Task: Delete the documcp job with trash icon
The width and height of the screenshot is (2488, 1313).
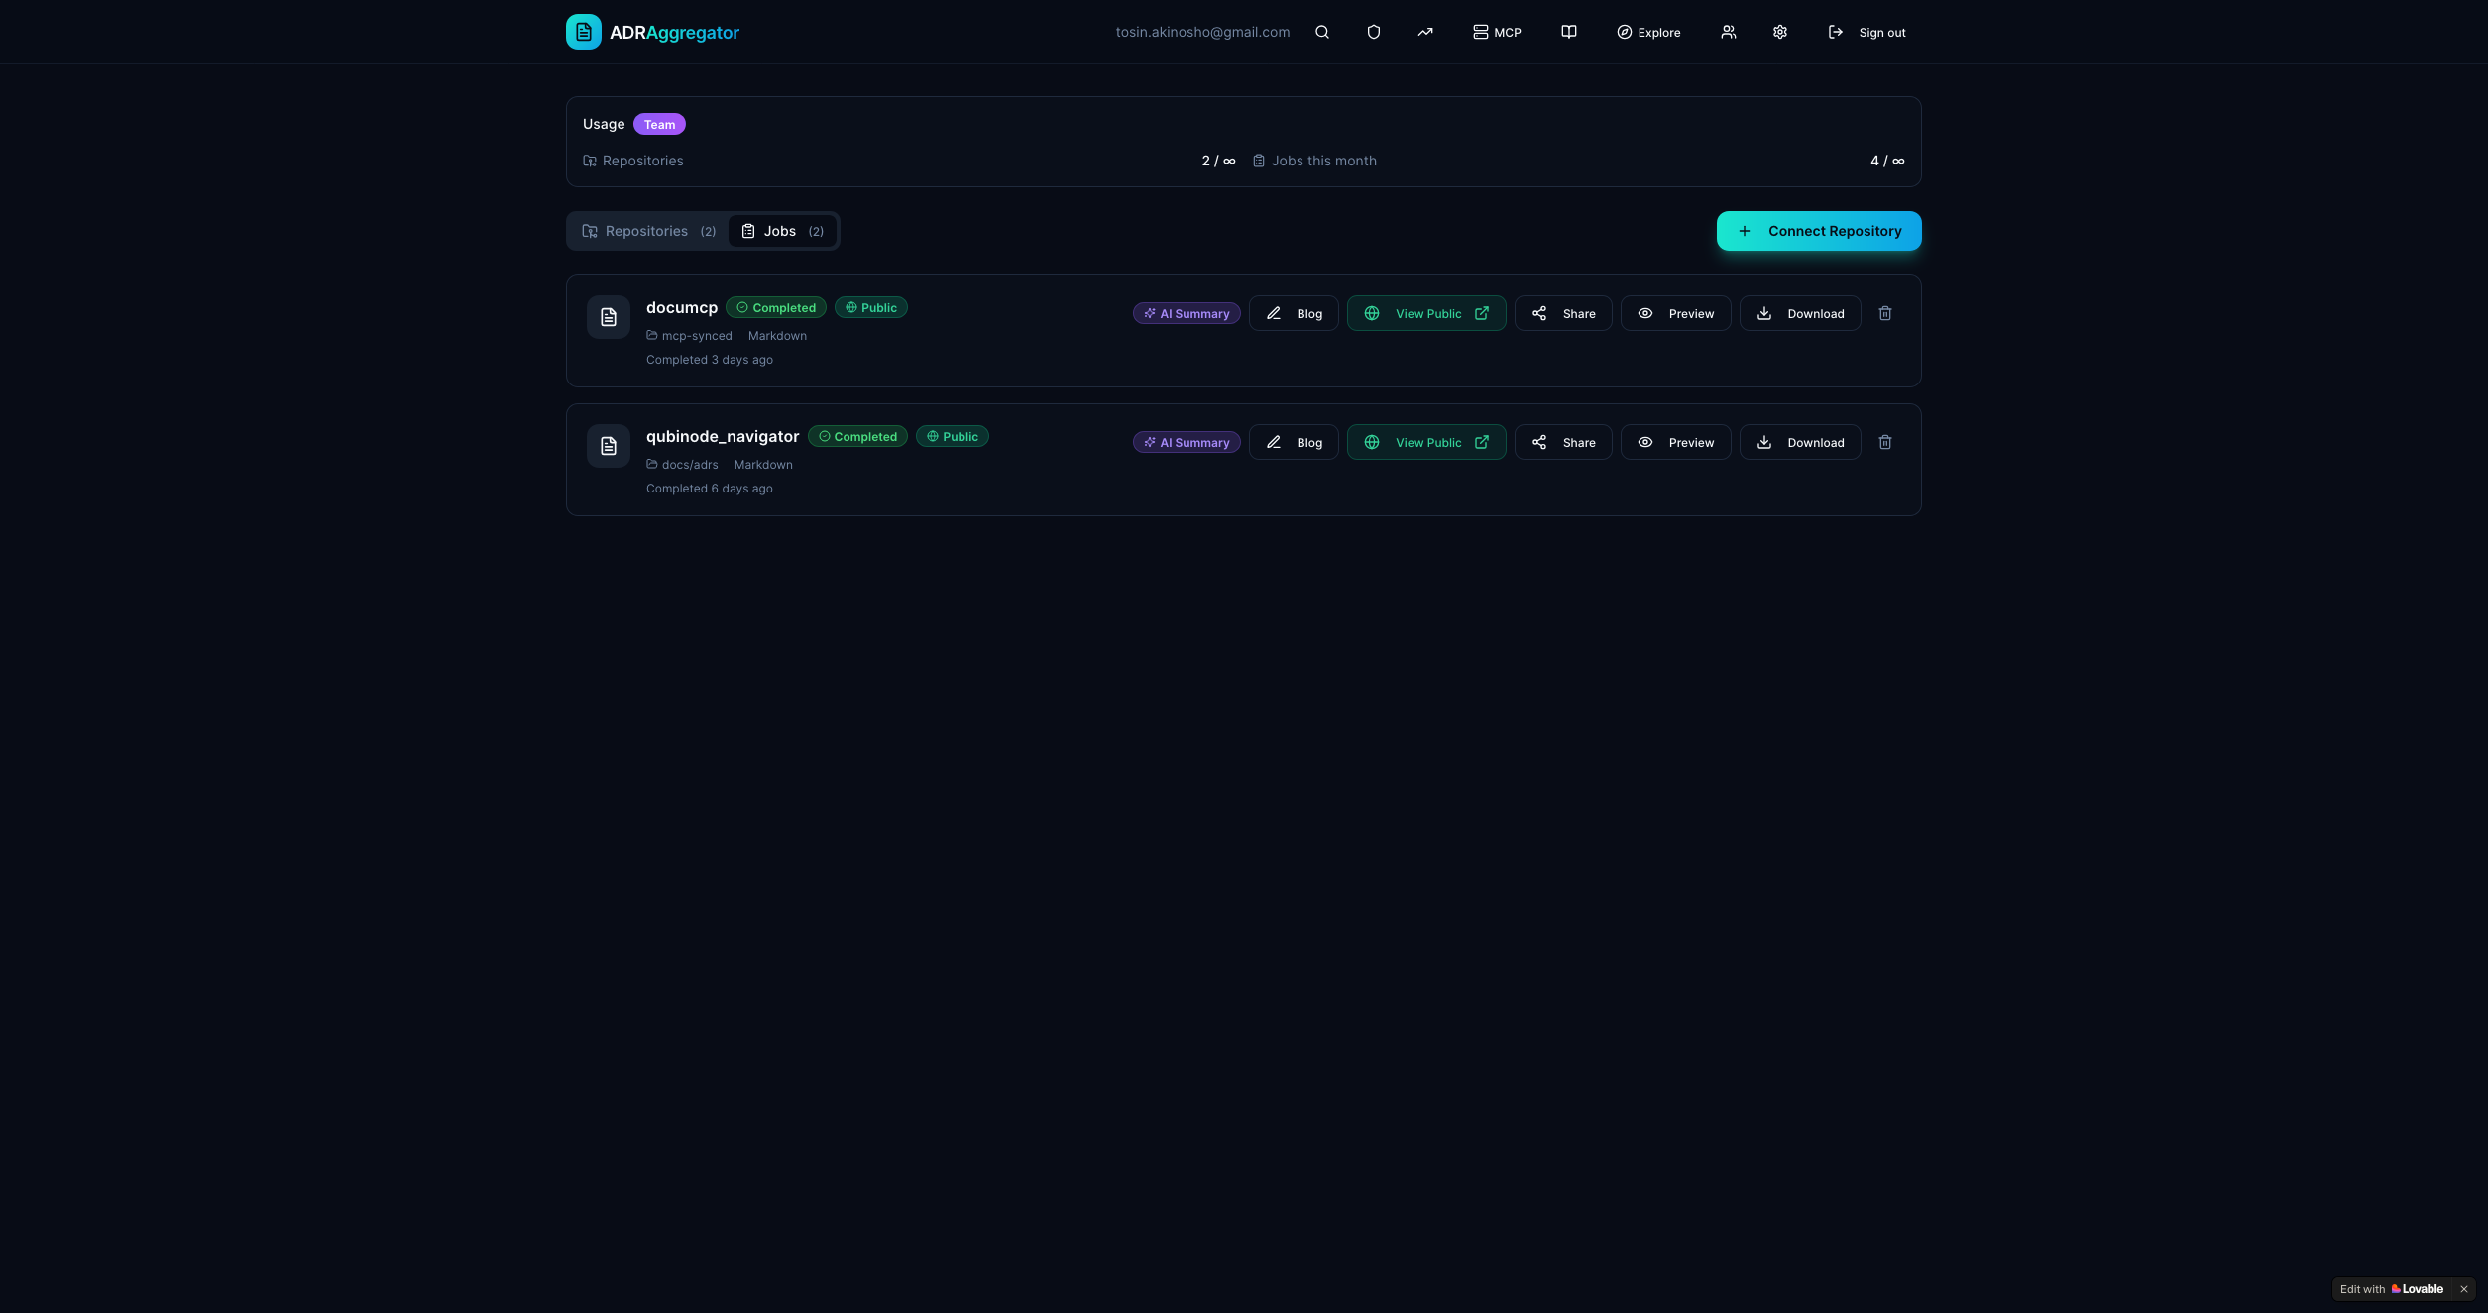Action: pyautogui.click(x=1884, y=313)
